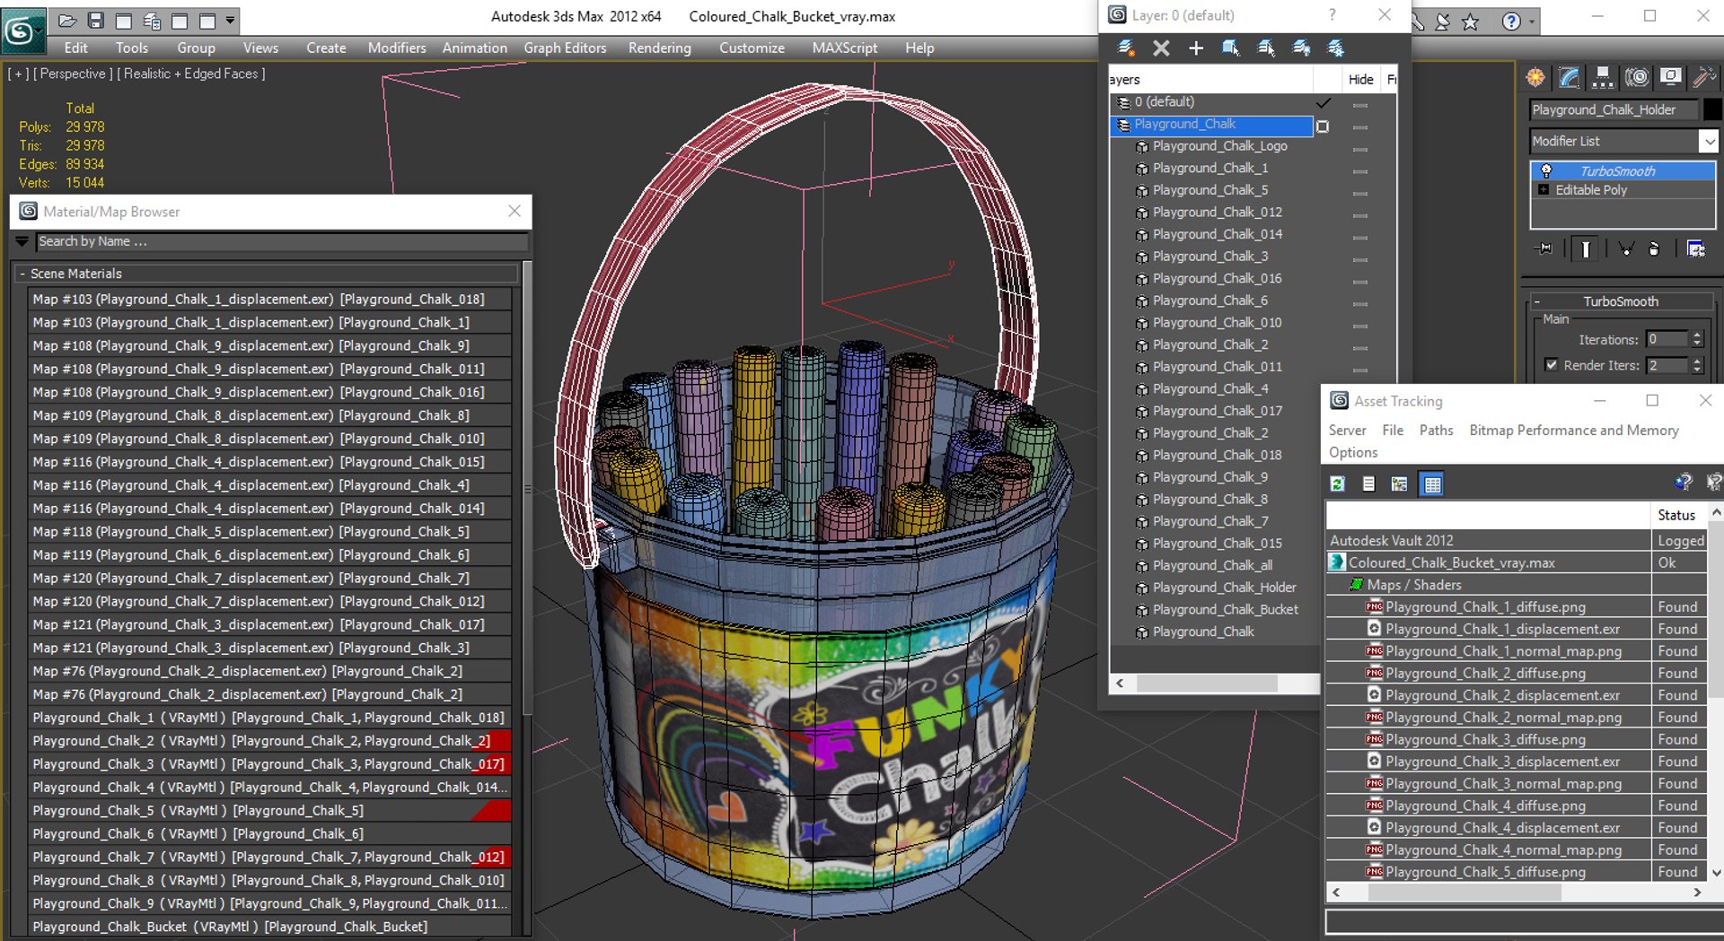The width and height of the screenshot is (1724, 941).
Task: Switch to Tree View icon in Asset Tracking
Action: pyautogui.click(x=1399, y=484)
